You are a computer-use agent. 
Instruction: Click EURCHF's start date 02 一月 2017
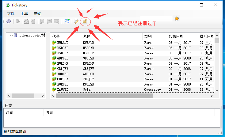(x=180, y=63)
